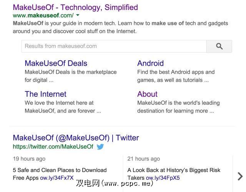
Task: Go to The Internet sitelink
Action: click(45, 94)
